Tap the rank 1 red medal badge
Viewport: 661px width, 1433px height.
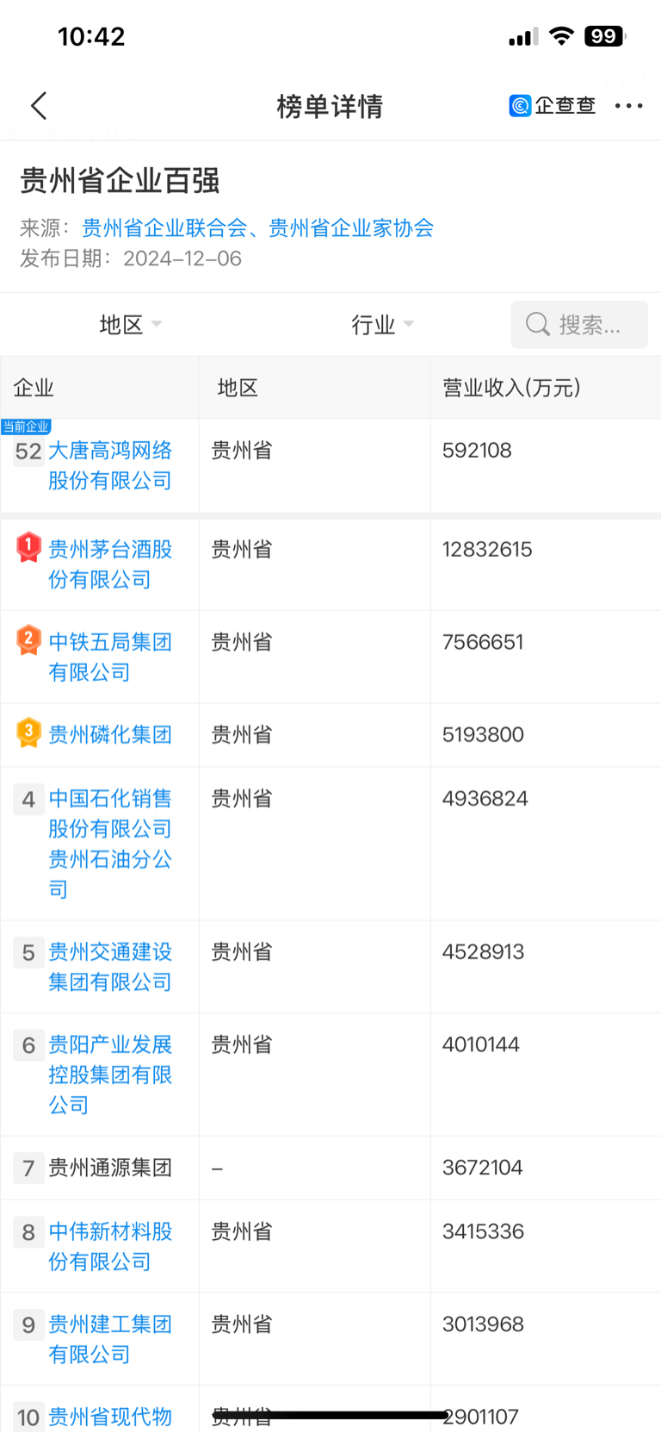tap(28, 547)
